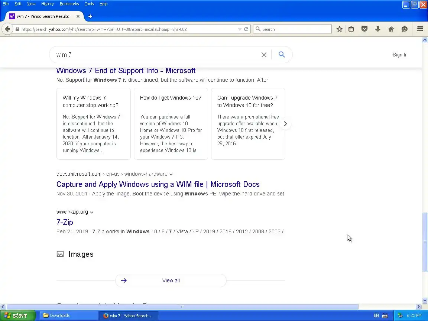The image size is (428, 321).
Task: Open the 7-Zip search result link
Action: click(65, 222)
